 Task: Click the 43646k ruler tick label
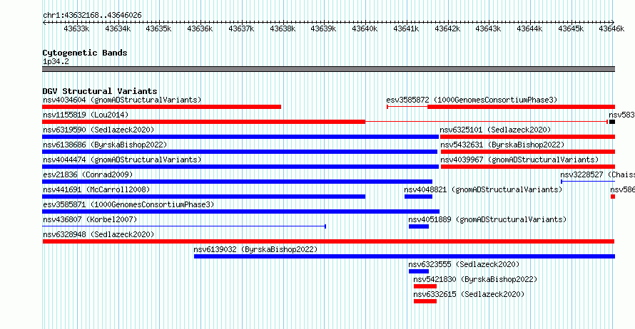pyautogui.click(x=611, y=28)
